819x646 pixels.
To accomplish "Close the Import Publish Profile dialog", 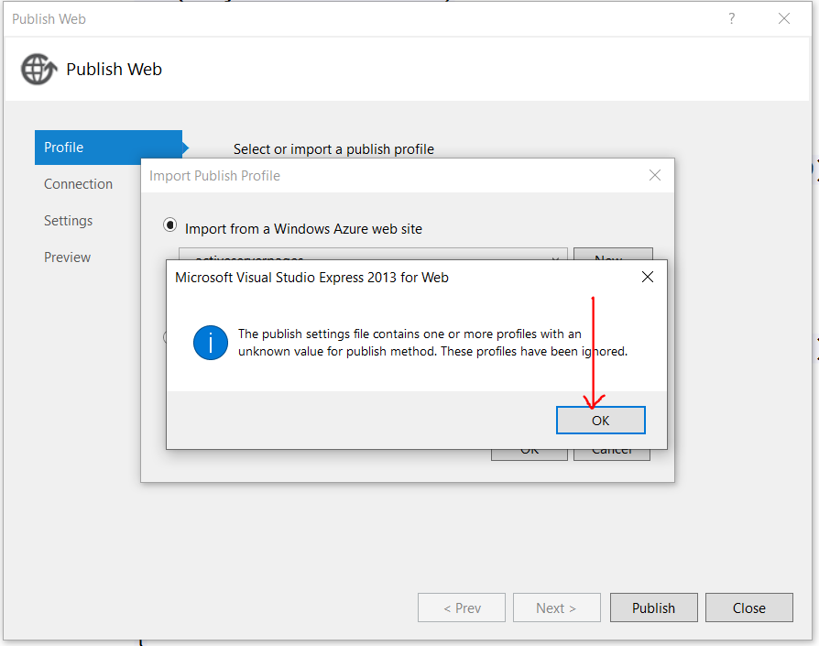I will point(654,175).
